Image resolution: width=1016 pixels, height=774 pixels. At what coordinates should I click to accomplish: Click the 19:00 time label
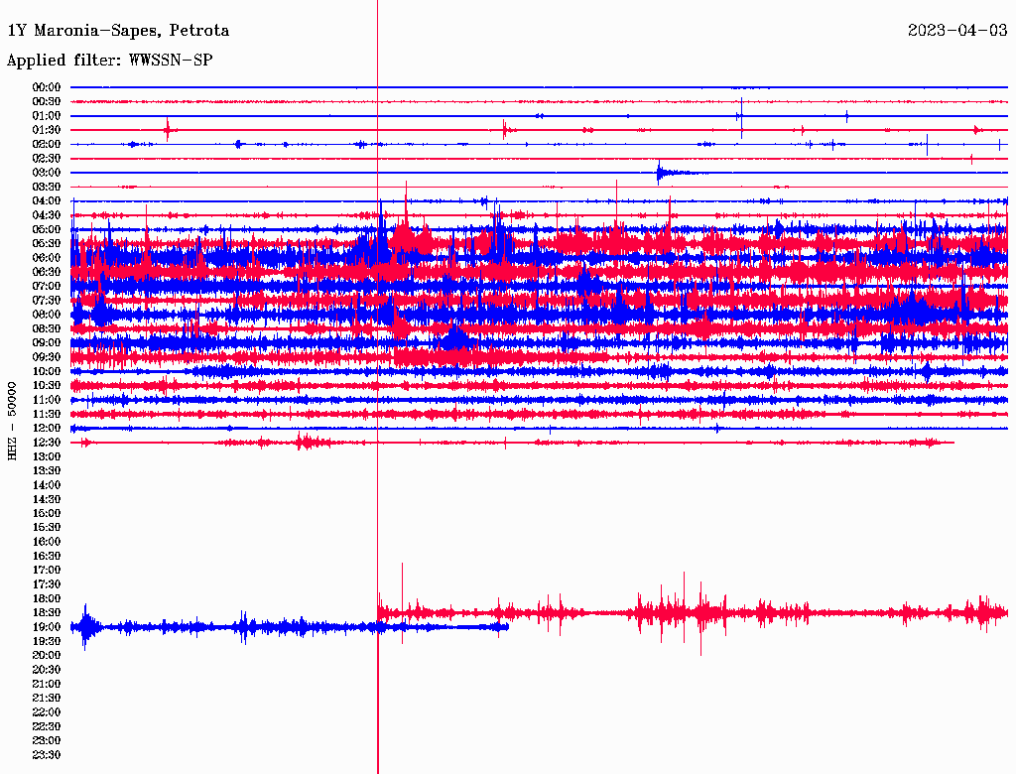47,627
